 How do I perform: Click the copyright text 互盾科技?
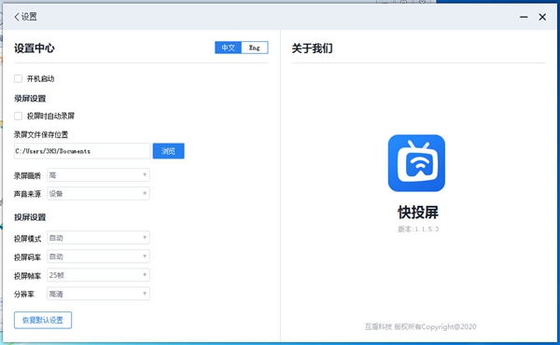(420, 326)
